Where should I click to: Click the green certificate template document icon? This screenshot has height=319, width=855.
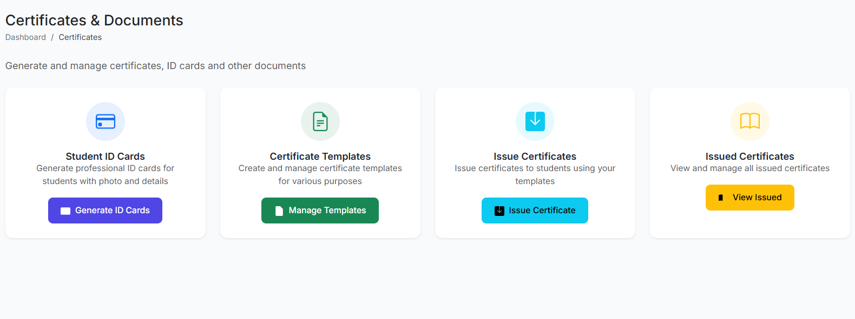(320, 121)
